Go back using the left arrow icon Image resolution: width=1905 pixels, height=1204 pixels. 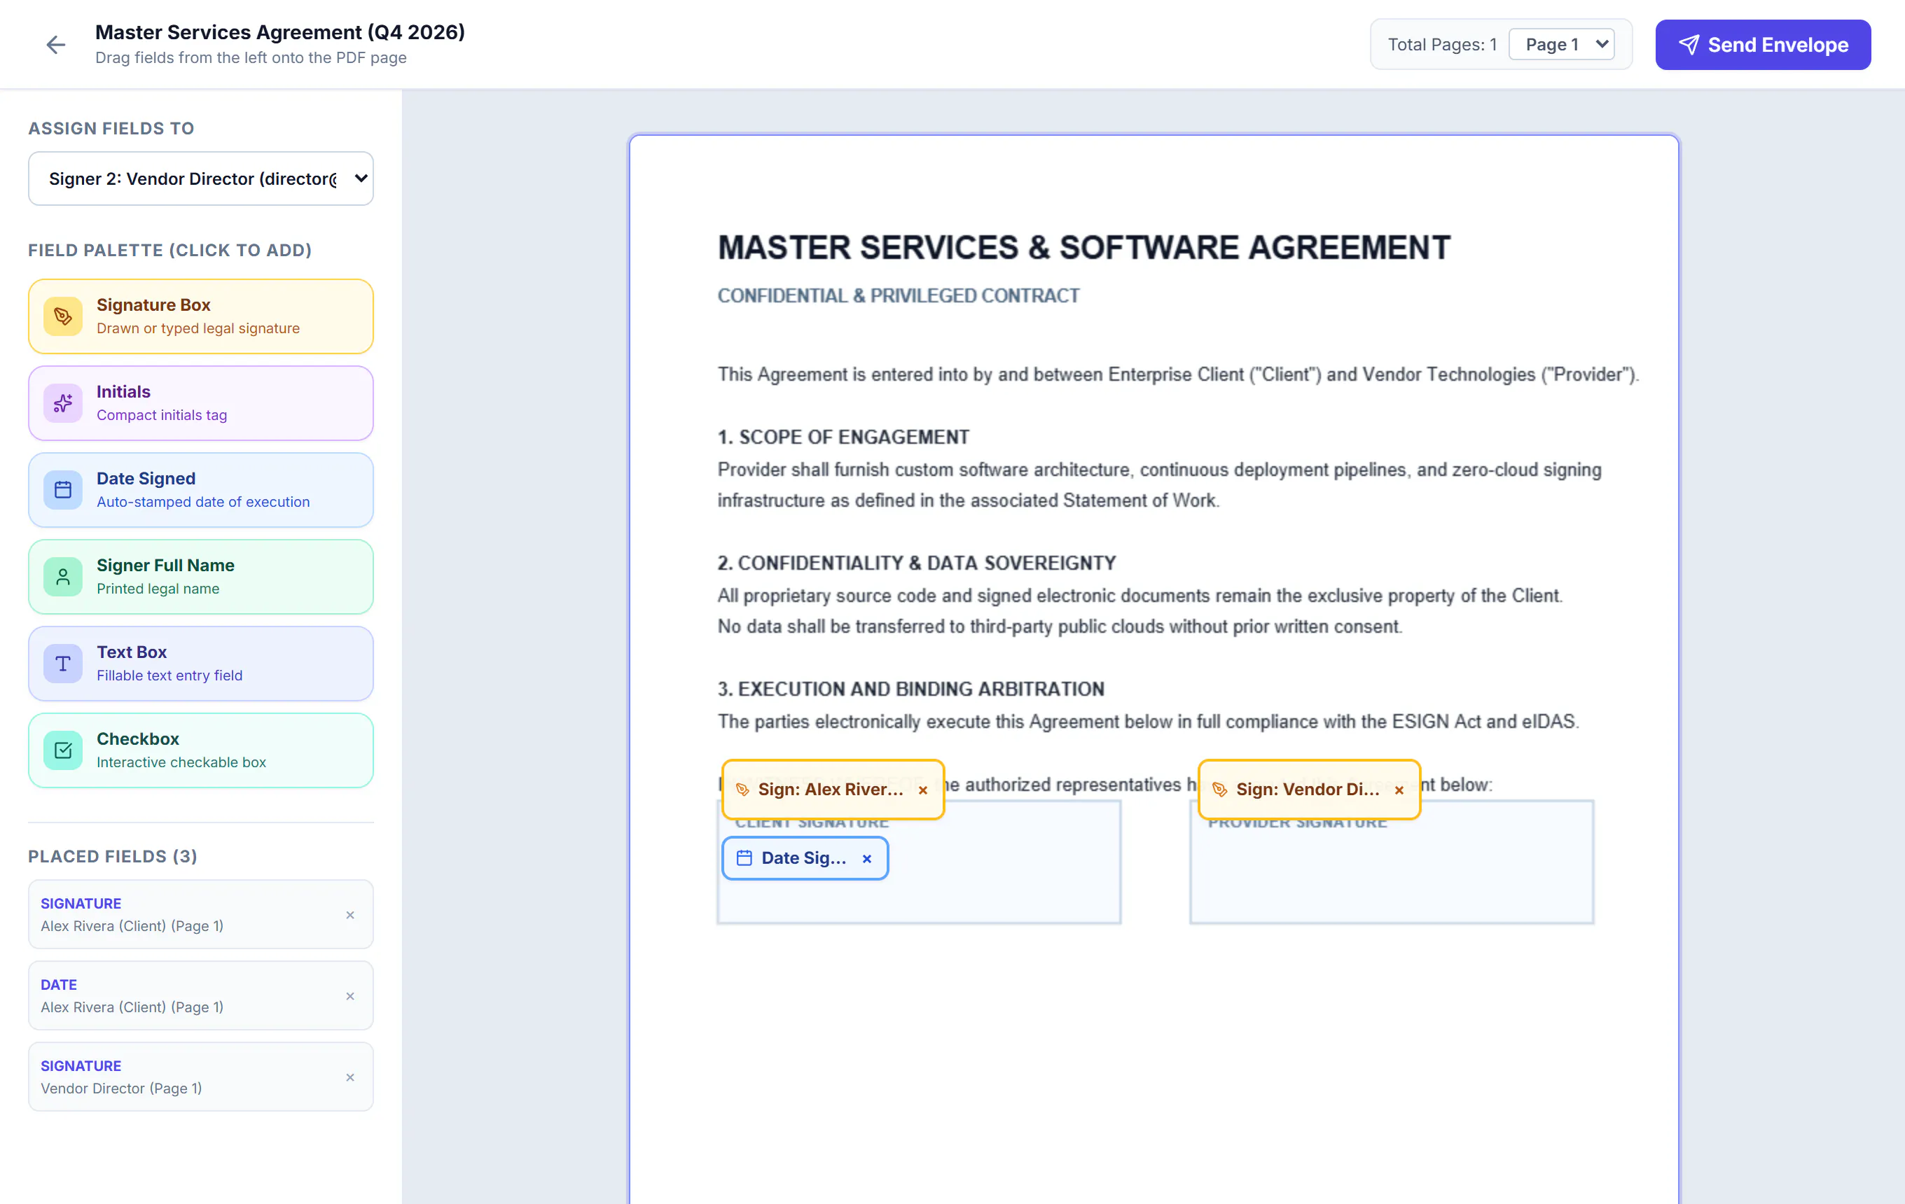point(55,45)
